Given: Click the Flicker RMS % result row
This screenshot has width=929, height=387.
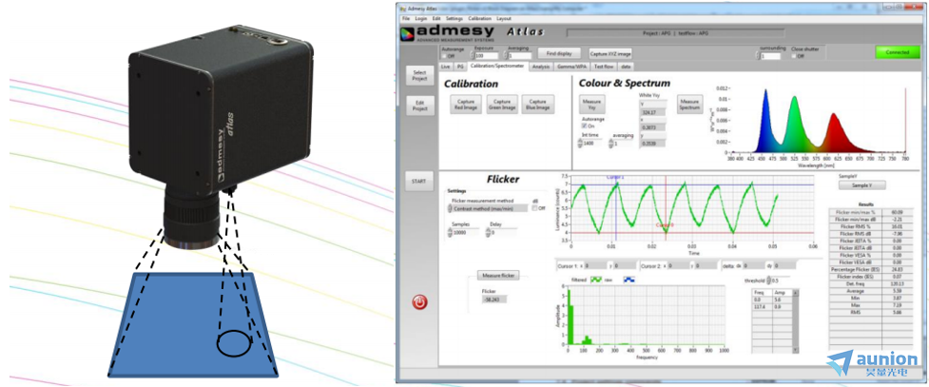Looking at the screenshot, I should (x=871, y=227).
